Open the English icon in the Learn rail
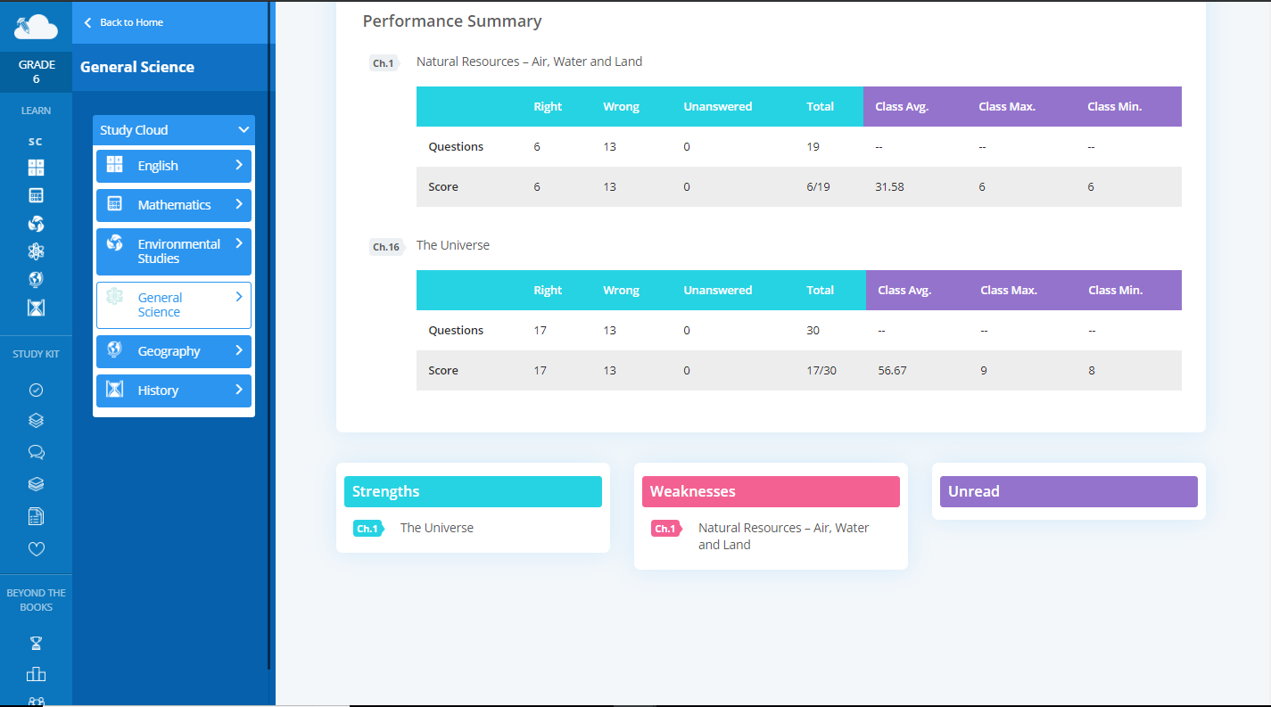 click(36, 168)
